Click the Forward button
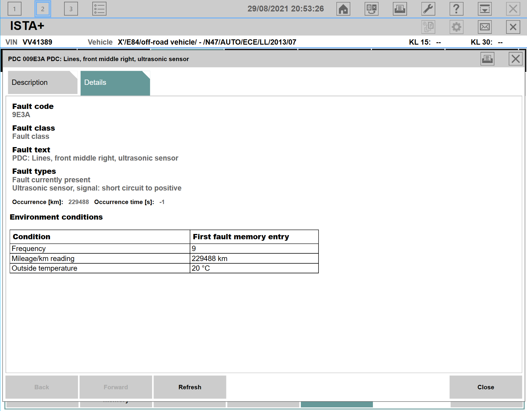527x411 pixels. tap(116, 387)
